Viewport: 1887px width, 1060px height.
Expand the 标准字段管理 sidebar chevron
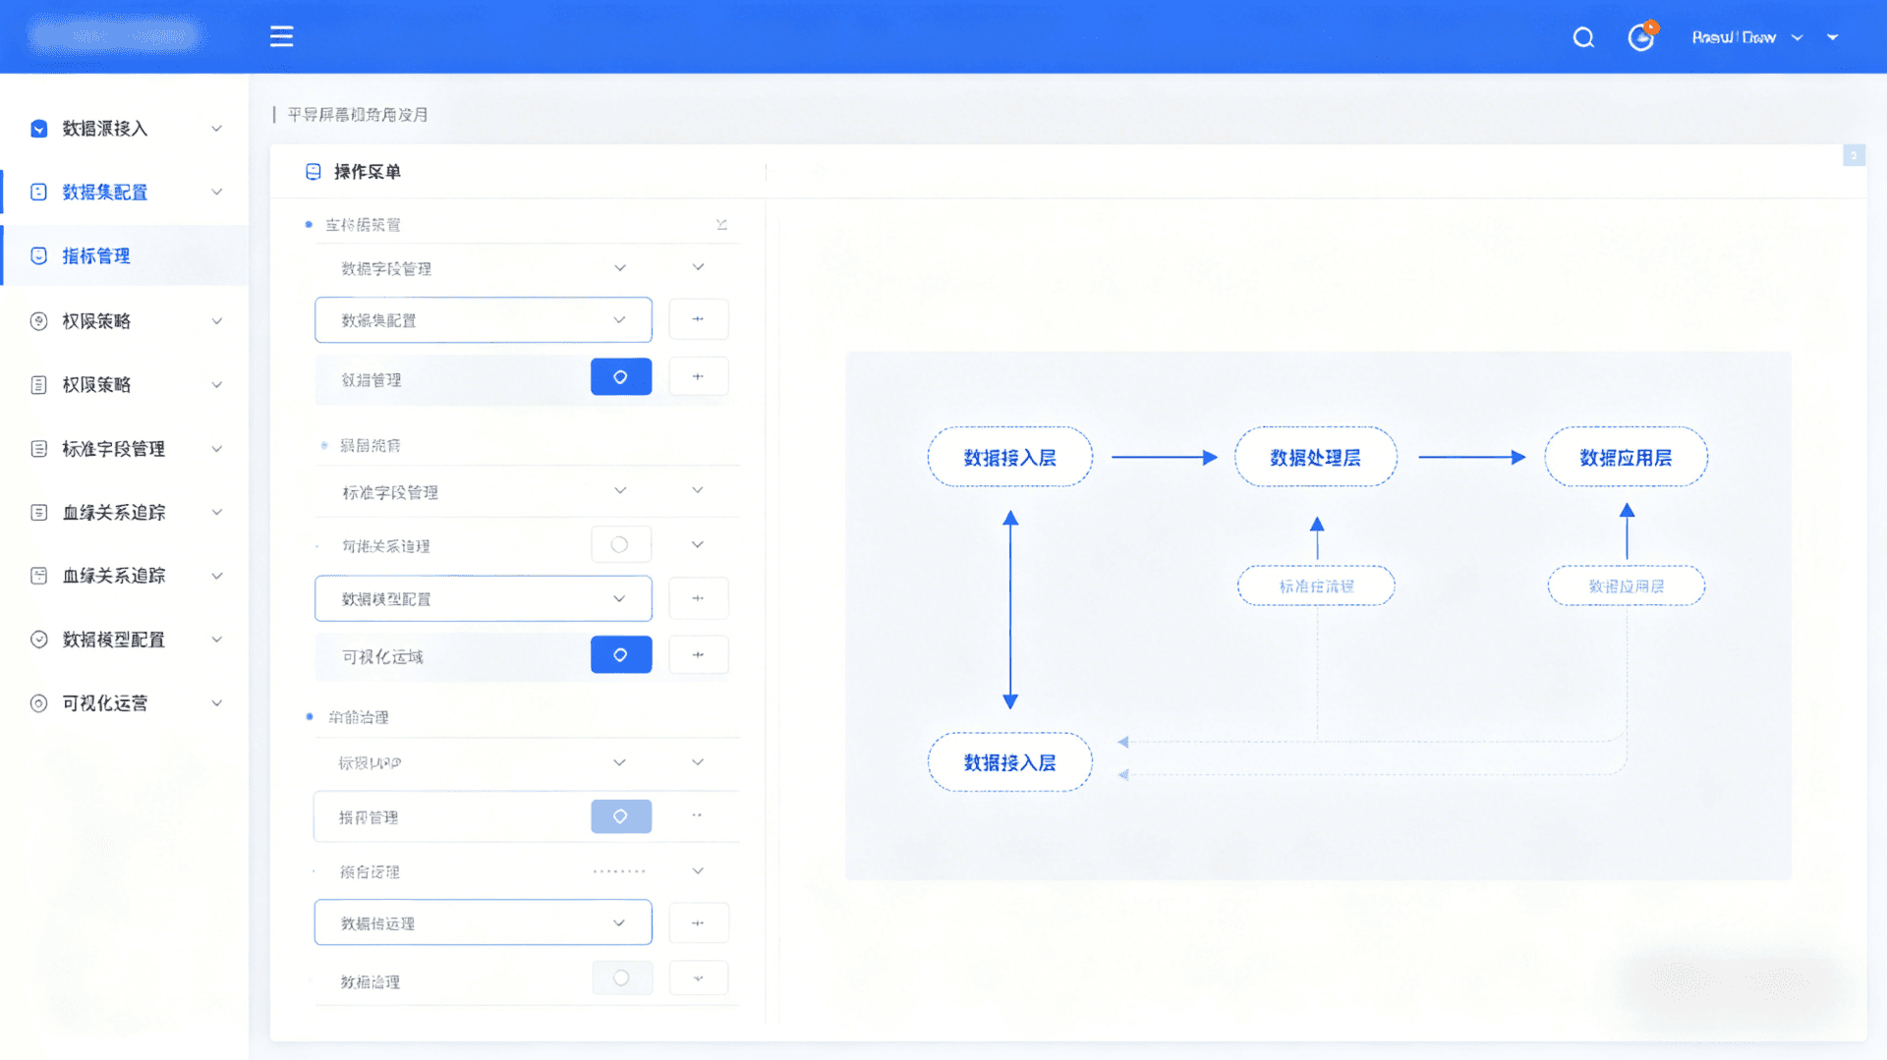click(217, 449)
